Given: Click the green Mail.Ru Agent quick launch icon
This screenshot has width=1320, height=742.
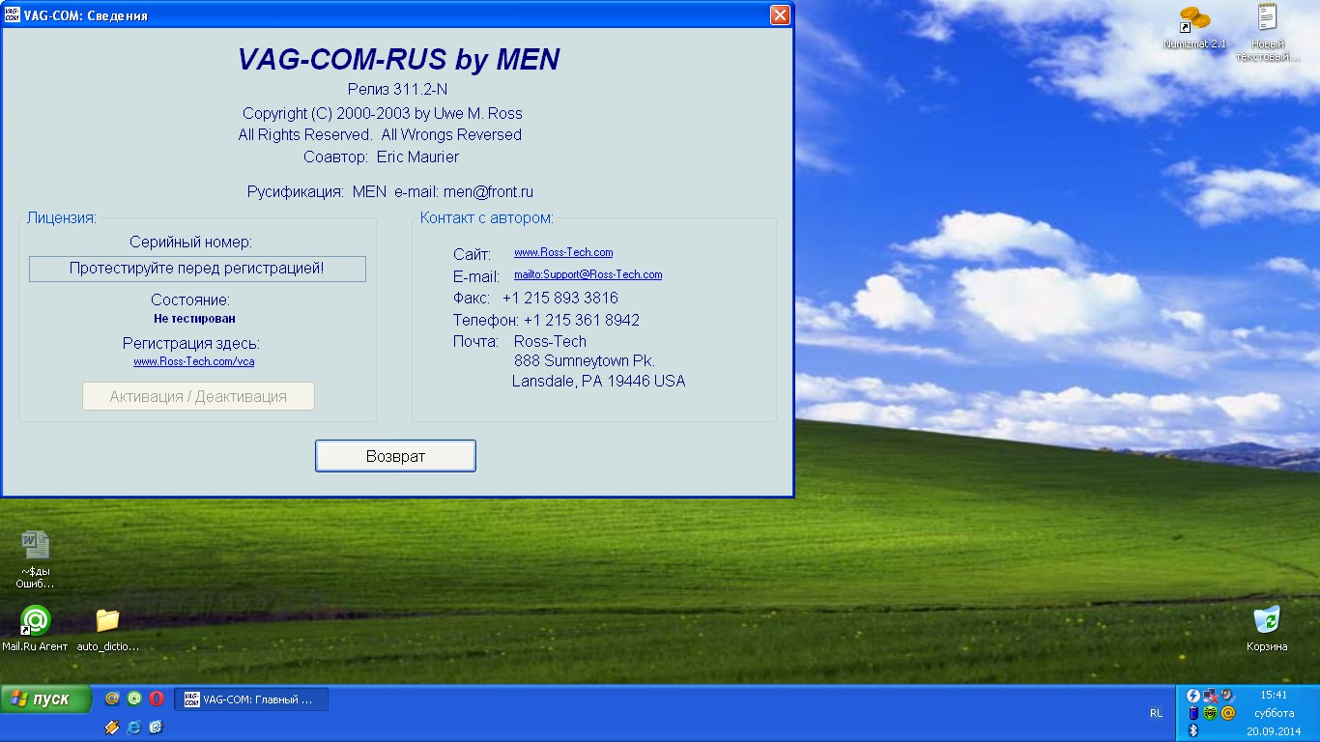Looking at the screenshot, I should [134, 699].
